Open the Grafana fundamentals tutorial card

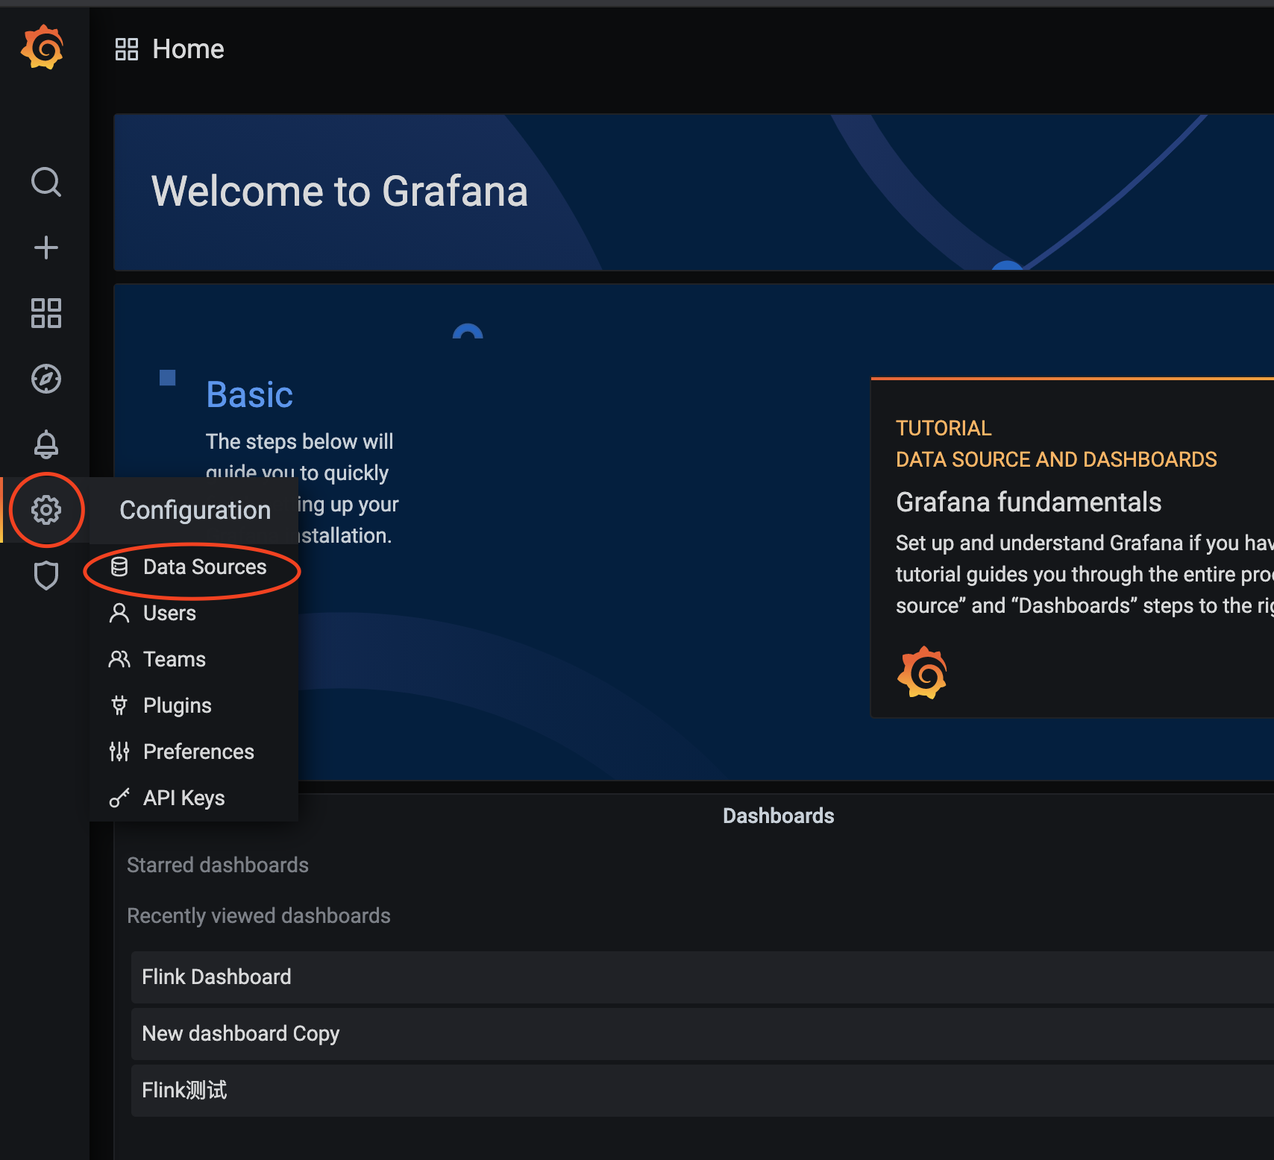coord(1072,548)
